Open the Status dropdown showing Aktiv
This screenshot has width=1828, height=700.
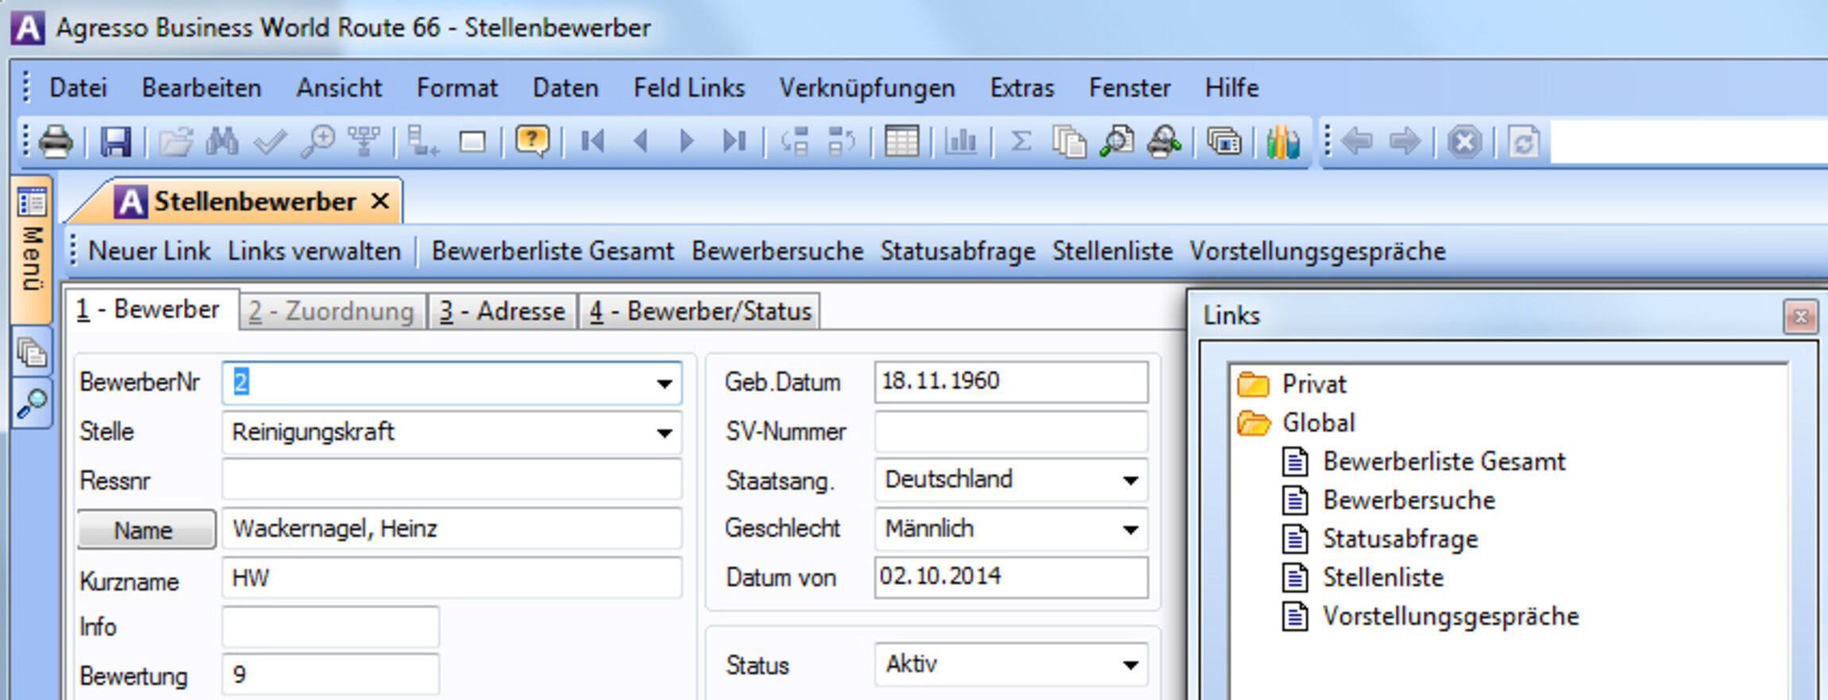[x=1130, y=665]
